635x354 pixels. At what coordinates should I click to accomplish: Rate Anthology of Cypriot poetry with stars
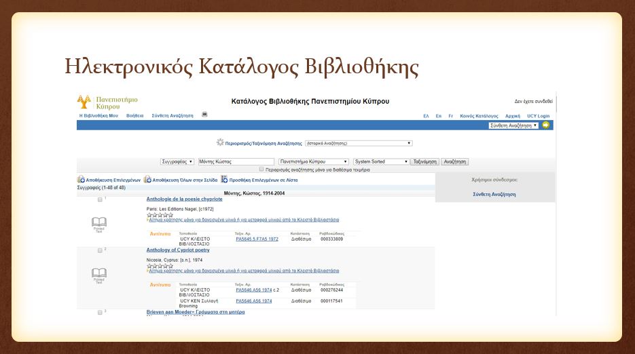click(160, 266)
